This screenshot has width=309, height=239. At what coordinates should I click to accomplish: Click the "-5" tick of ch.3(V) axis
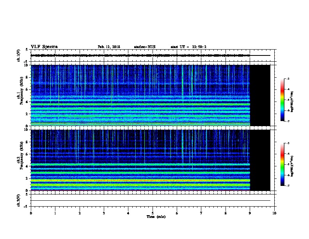tap(26, 207)
